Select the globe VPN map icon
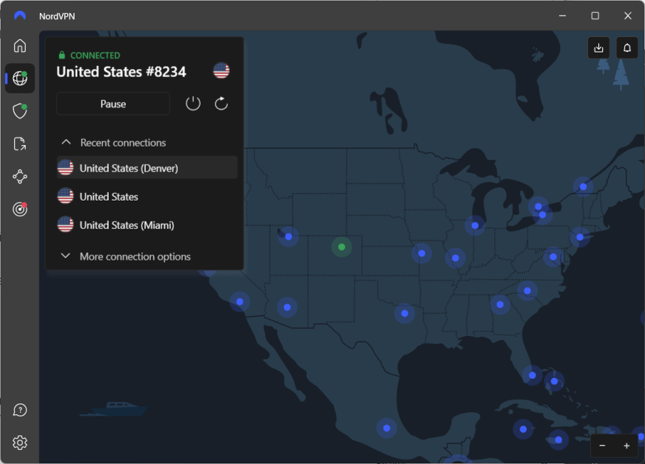Viewport: 645px width, 464px height. coord(20,78)
